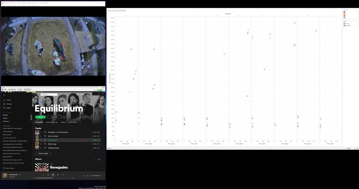Screen dimensions: 359x189
Task: Open Spotify devices available button
Action: coord(88,176)
